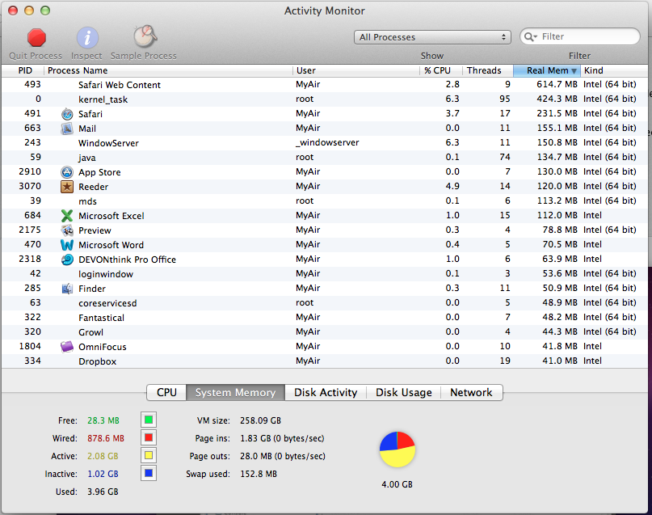Click the 878.6 MB Wired value
The height and width of the screenshot is (515, 652).
click(106, 438)
